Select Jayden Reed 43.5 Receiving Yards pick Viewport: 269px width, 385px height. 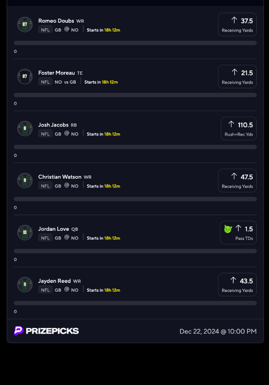237,285
